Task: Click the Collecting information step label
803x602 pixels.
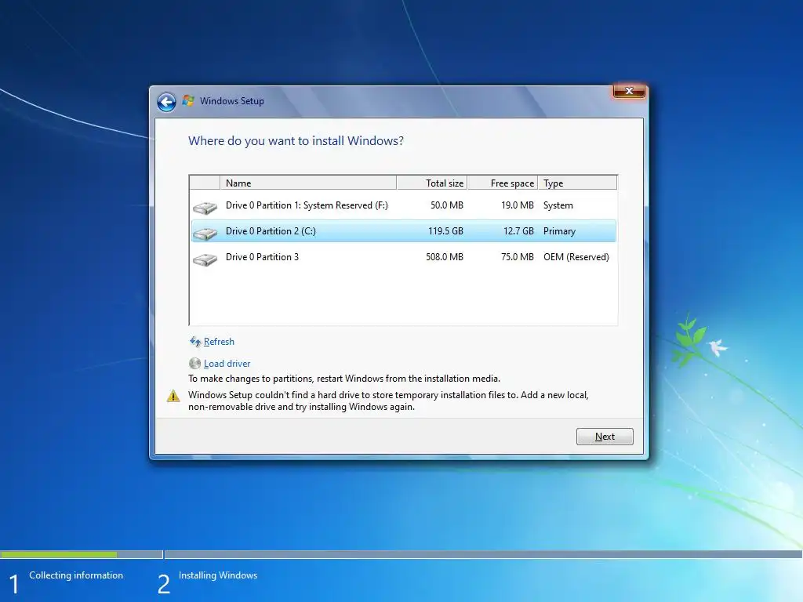Action: coord(76,575)
